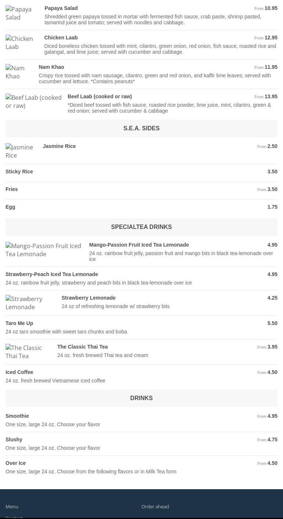The height and width of the screenshot is (519, 283).
Task: Choose the Smoothie drink option
Action: tap(17, 416)
